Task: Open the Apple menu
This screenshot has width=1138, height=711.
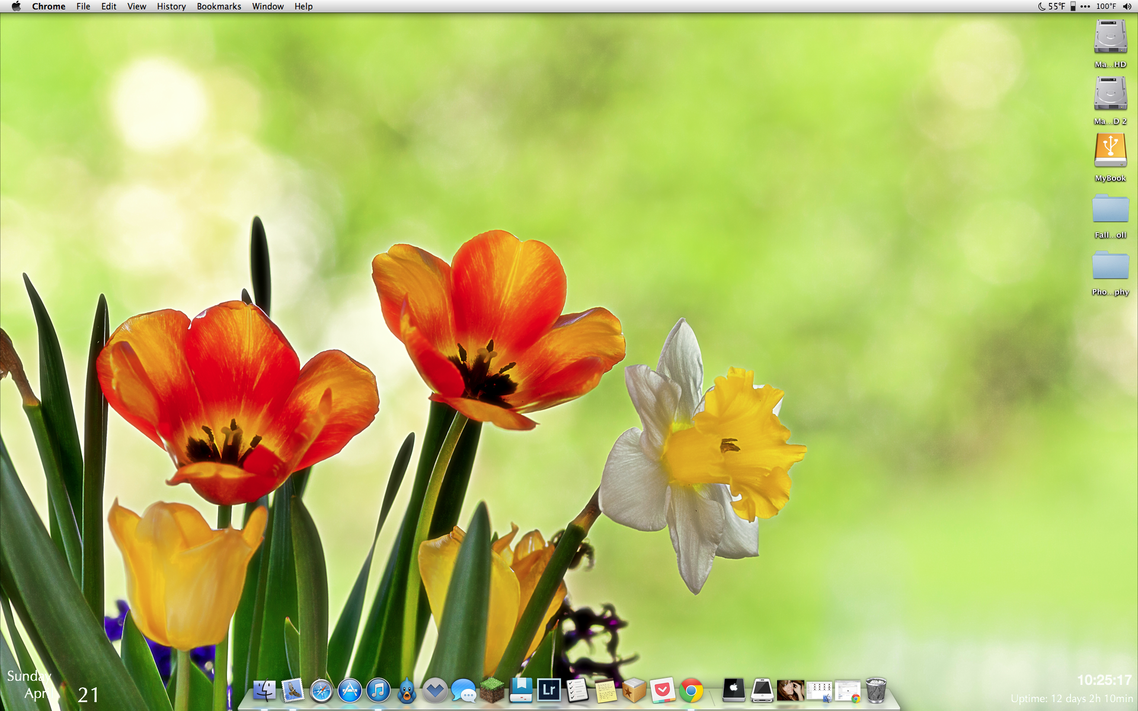Action: coord(16,7)
